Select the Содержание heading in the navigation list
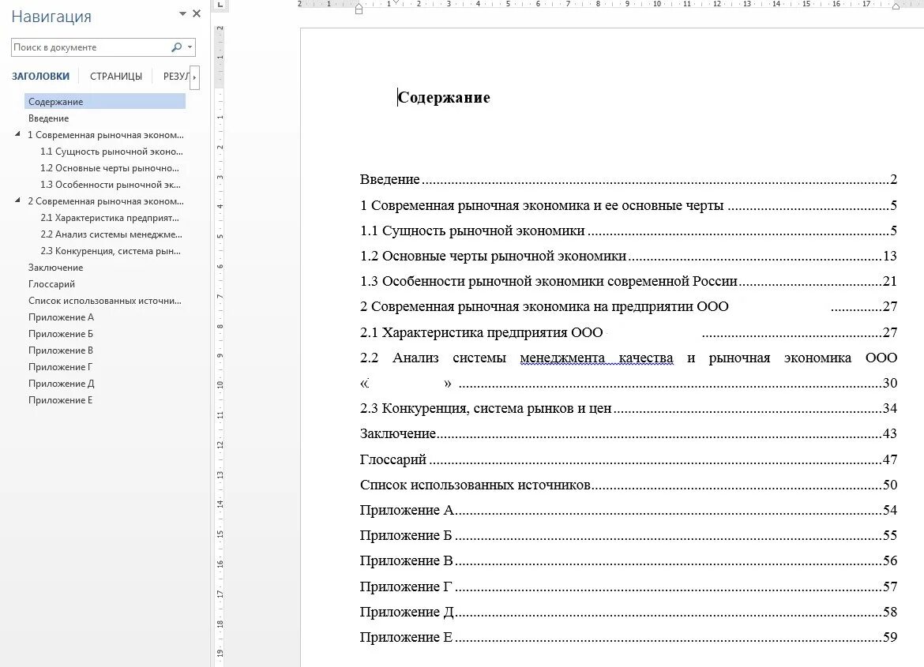Screen dimensions: 924x667 (105, 101)
